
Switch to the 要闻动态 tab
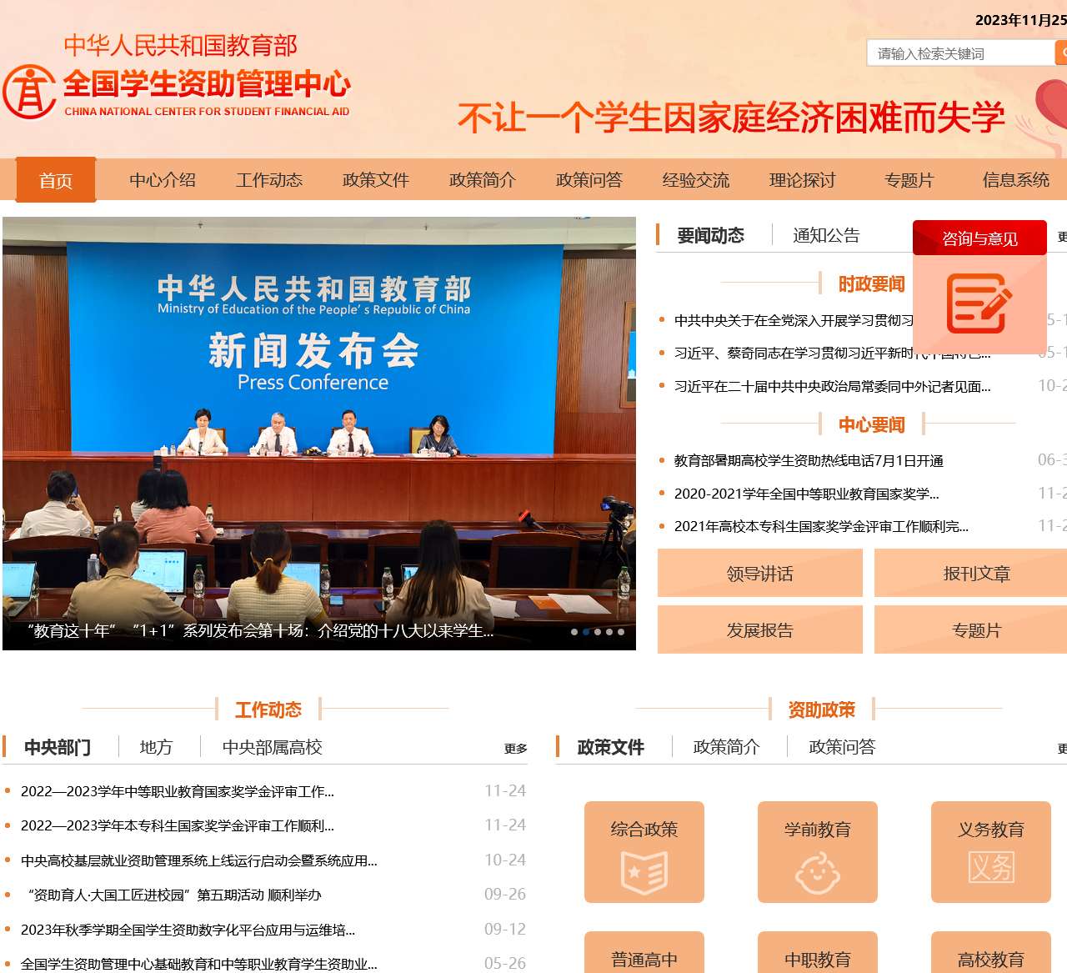710,236
